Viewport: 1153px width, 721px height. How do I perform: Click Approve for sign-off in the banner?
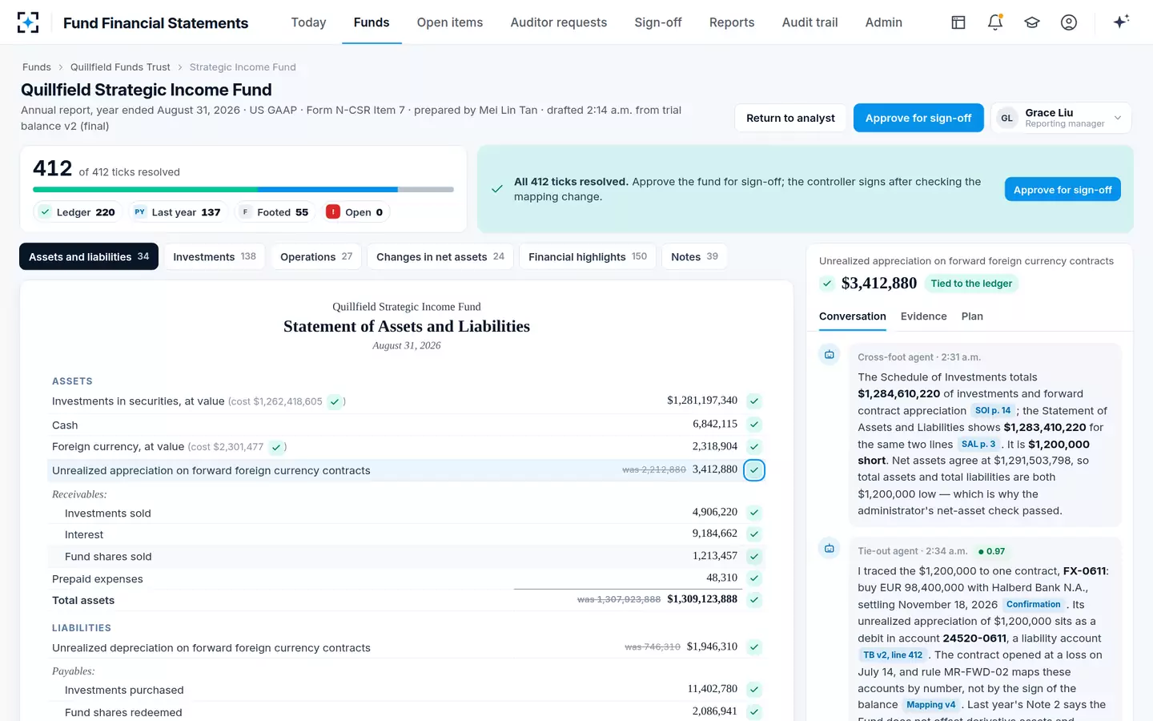[x=1063, y=190]
